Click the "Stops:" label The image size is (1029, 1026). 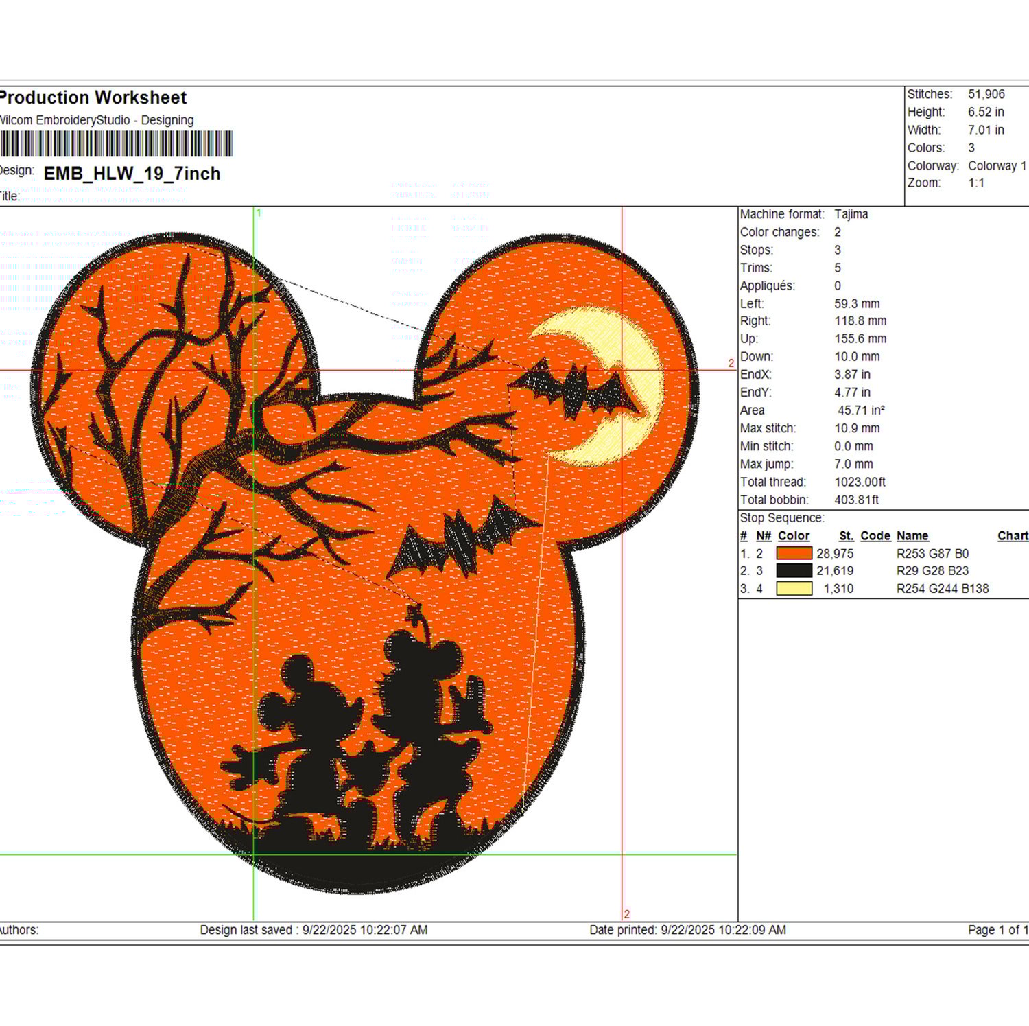pyautogui.click(x=757, y=250)
